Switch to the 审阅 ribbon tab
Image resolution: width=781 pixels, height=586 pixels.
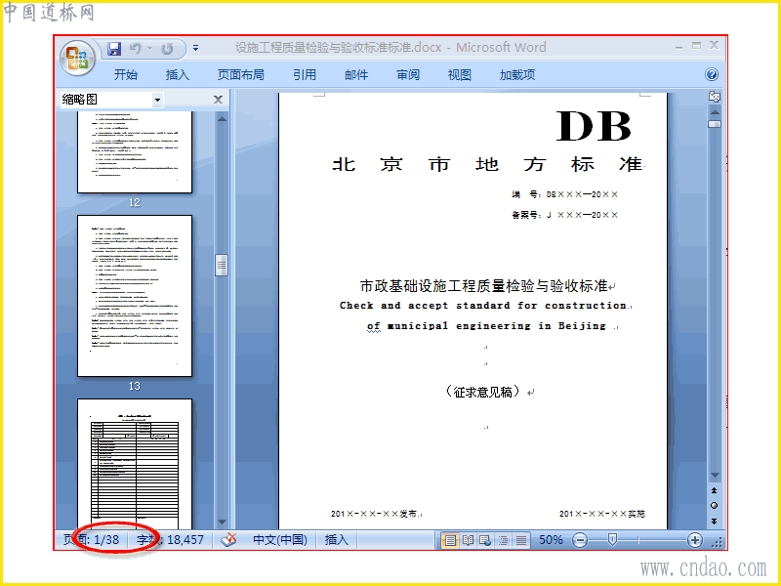click(408, 75)
